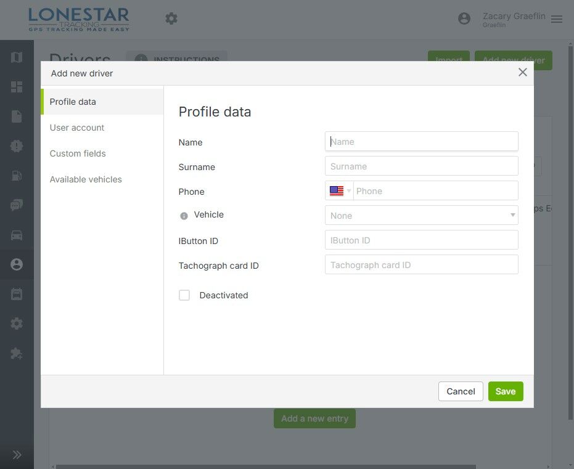This screenshot has width=574, height=469.
Task: Click the Vehicle info icon
Action: 184,216
